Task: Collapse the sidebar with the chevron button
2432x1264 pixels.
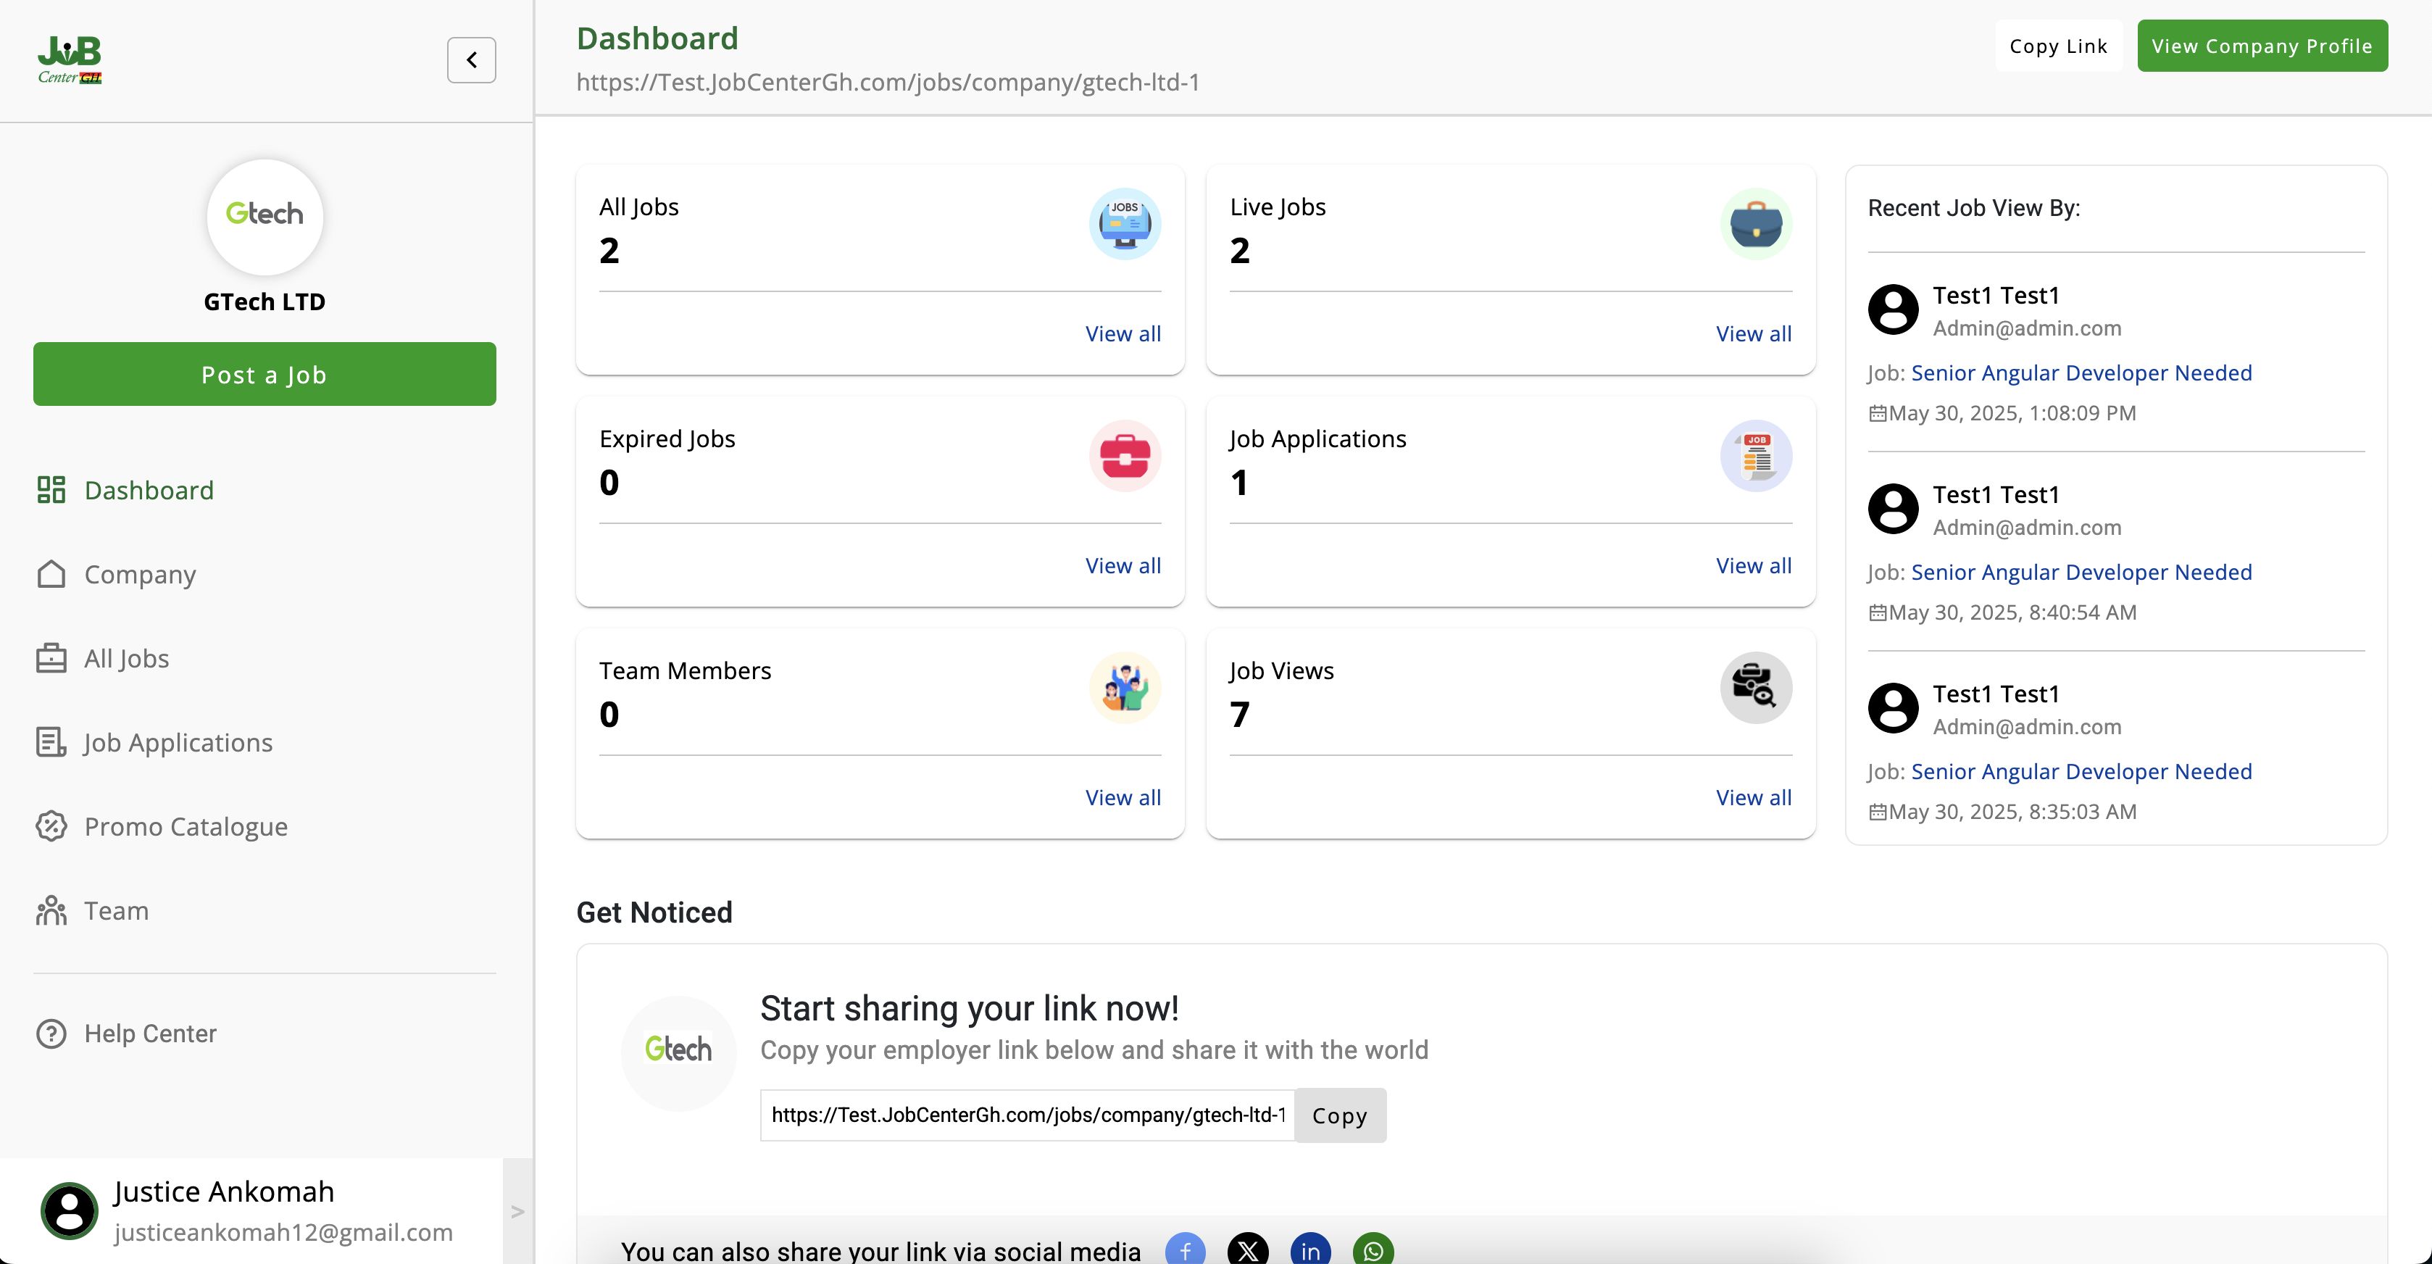Action: click(471, 59)
